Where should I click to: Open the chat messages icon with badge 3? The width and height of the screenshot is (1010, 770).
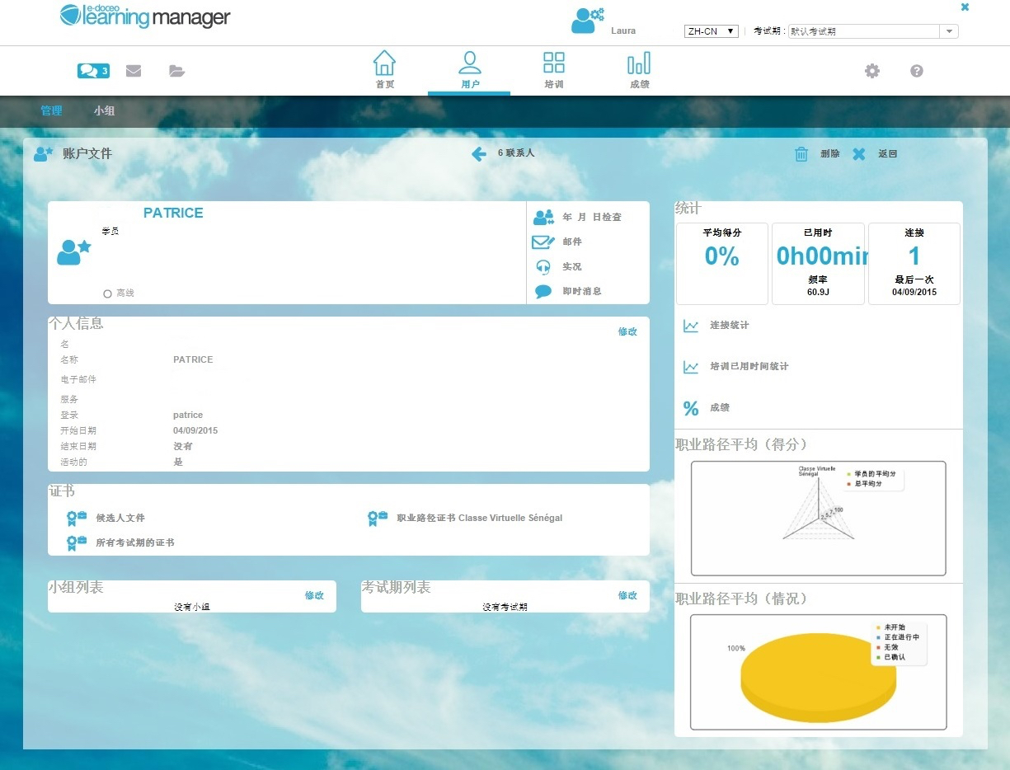point(92,71)
